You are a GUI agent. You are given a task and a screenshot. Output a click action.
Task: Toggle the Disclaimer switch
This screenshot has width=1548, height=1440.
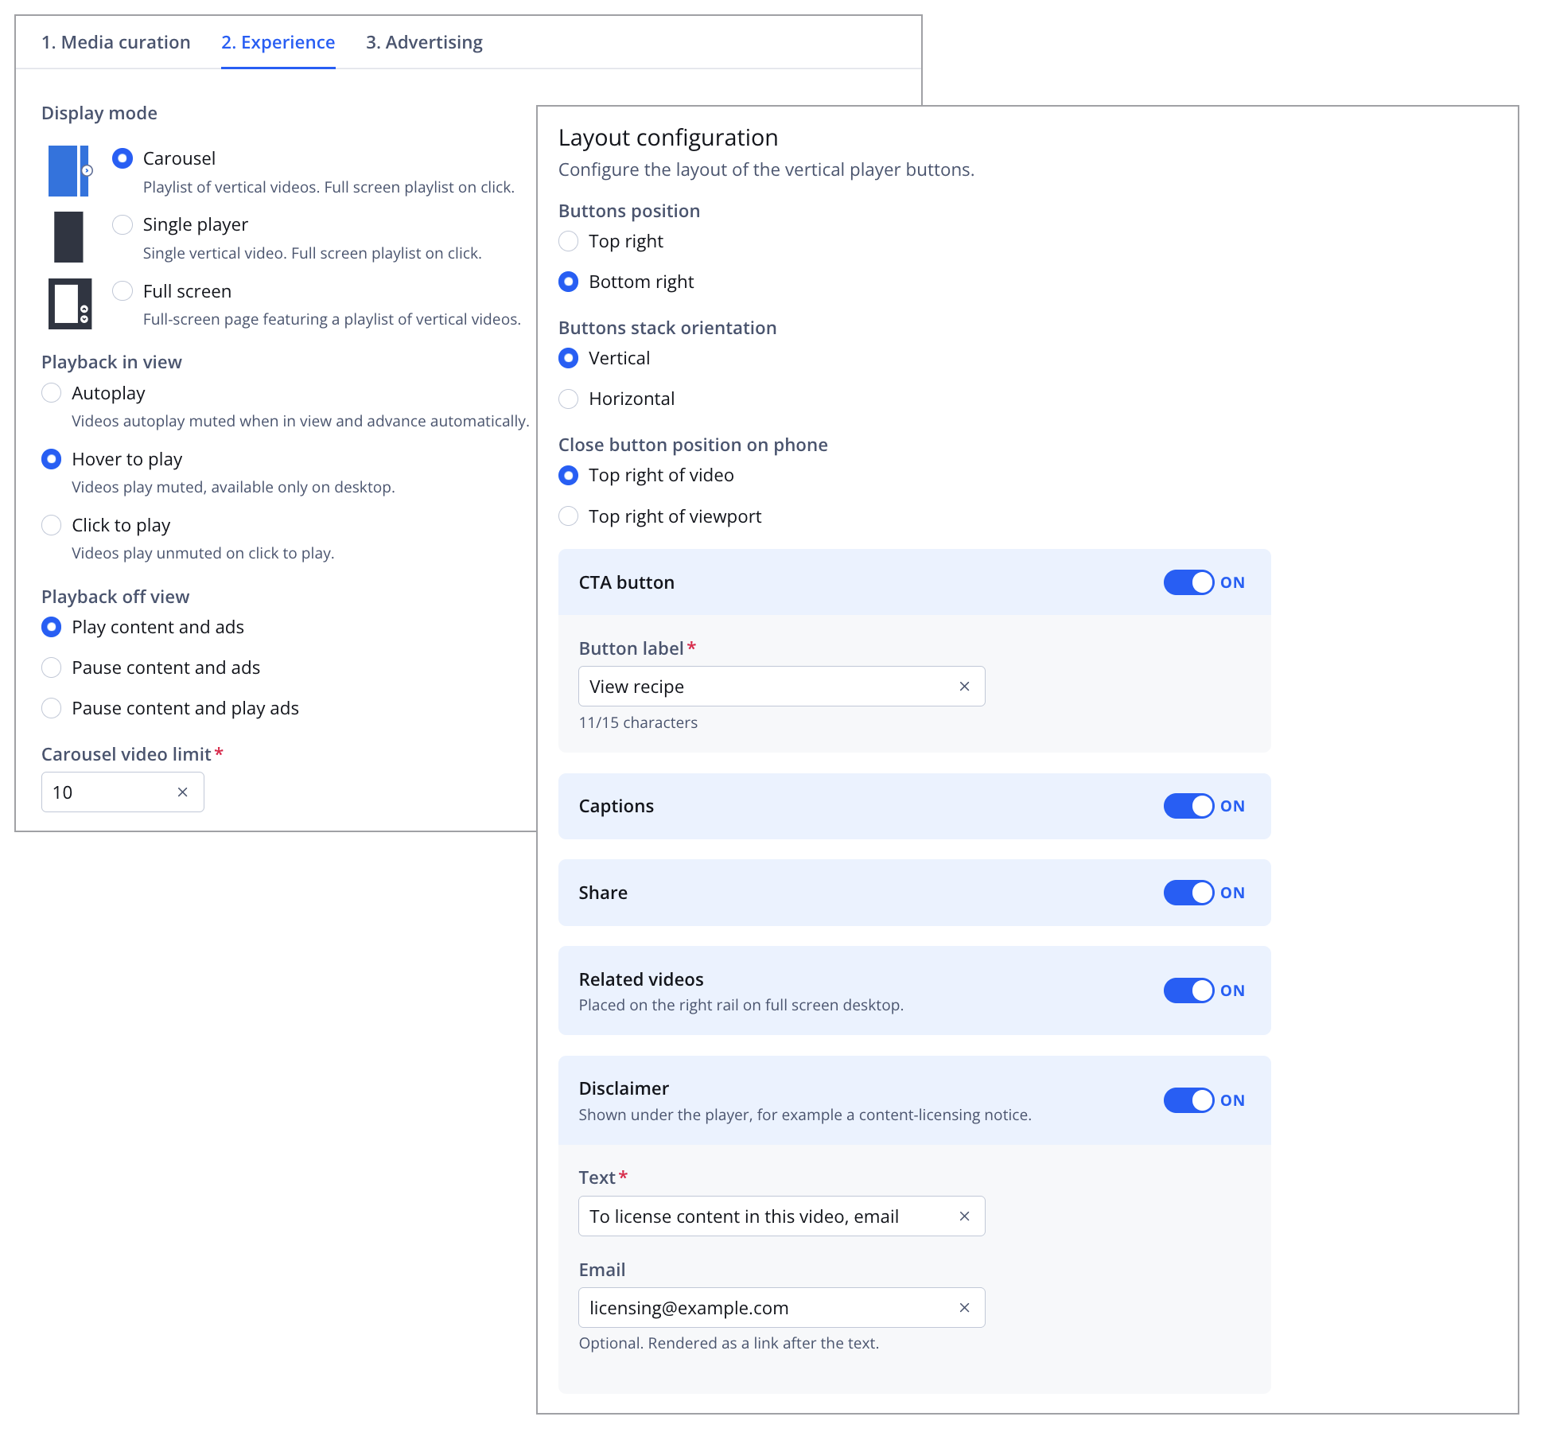[x=1189, y=1100]
